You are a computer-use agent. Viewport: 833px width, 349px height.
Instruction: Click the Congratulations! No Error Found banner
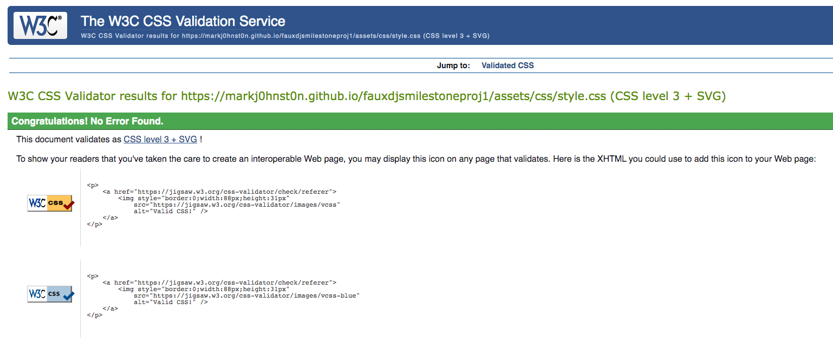420,121
